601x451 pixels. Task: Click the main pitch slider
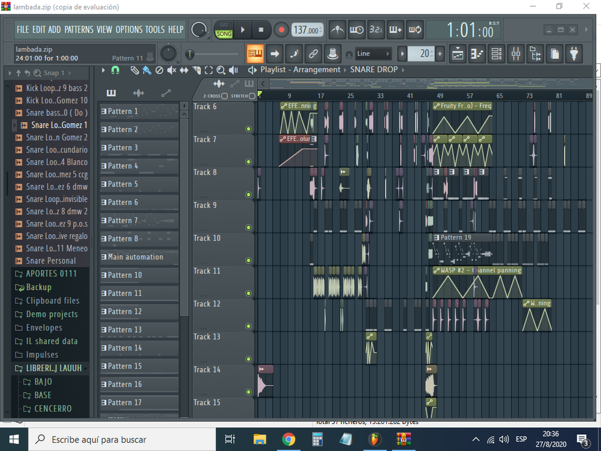pos(212,54)
